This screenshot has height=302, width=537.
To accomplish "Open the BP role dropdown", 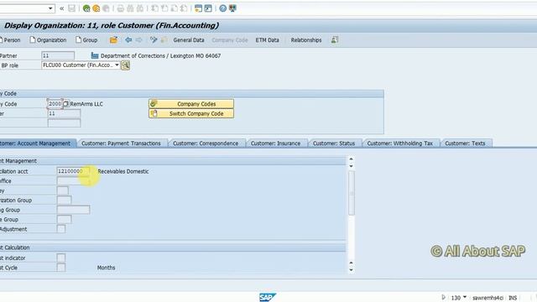I will [117, 65].
